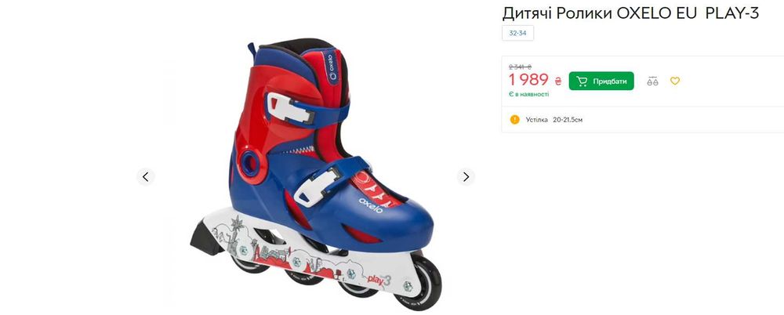Click the red 1 989 price

pos(528,79)
